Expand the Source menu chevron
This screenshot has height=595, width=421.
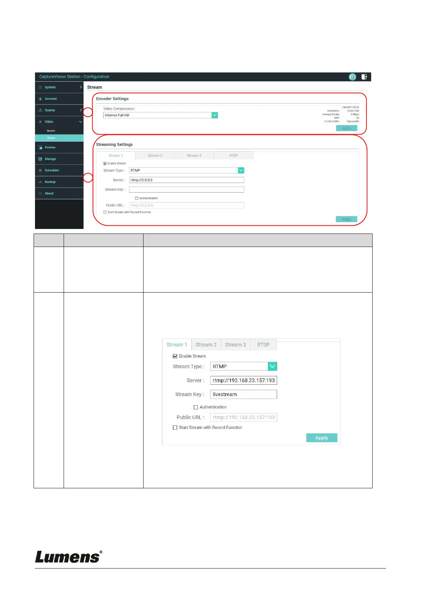[x=81, y=110]
